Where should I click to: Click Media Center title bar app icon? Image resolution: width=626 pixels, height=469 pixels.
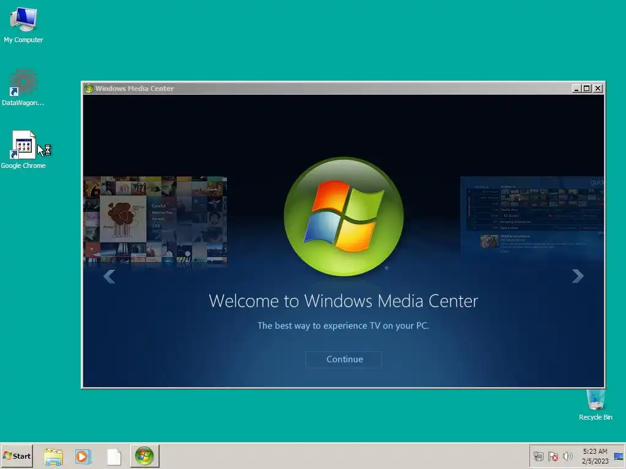[x=88, y=89]
